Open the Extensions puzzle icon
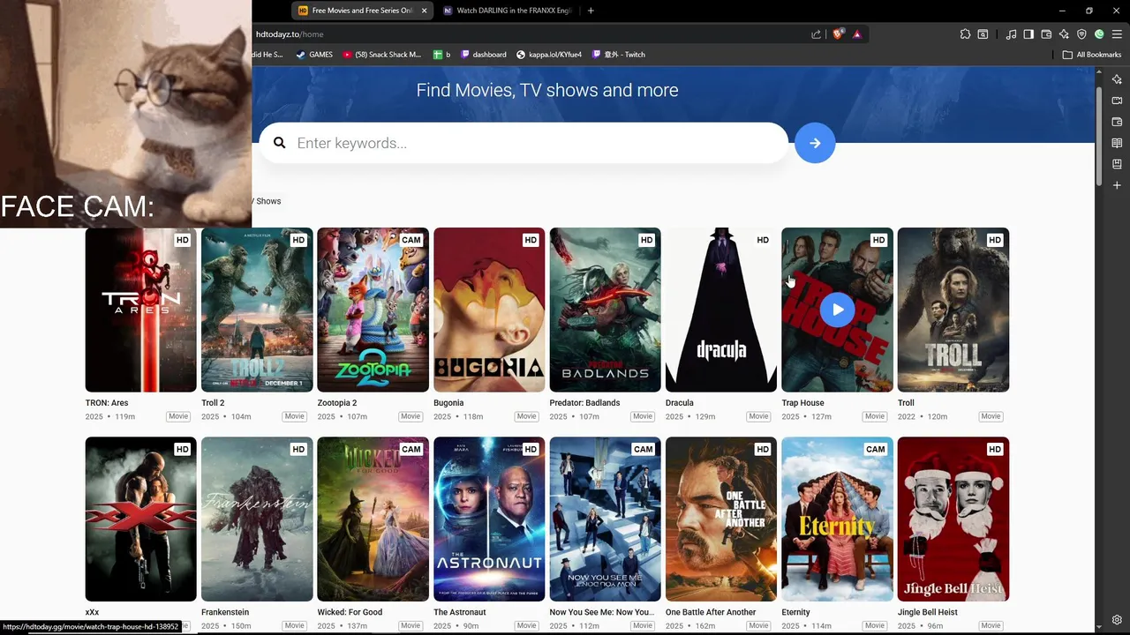Viewport: 1130px width, 635px height. (965, 34)
